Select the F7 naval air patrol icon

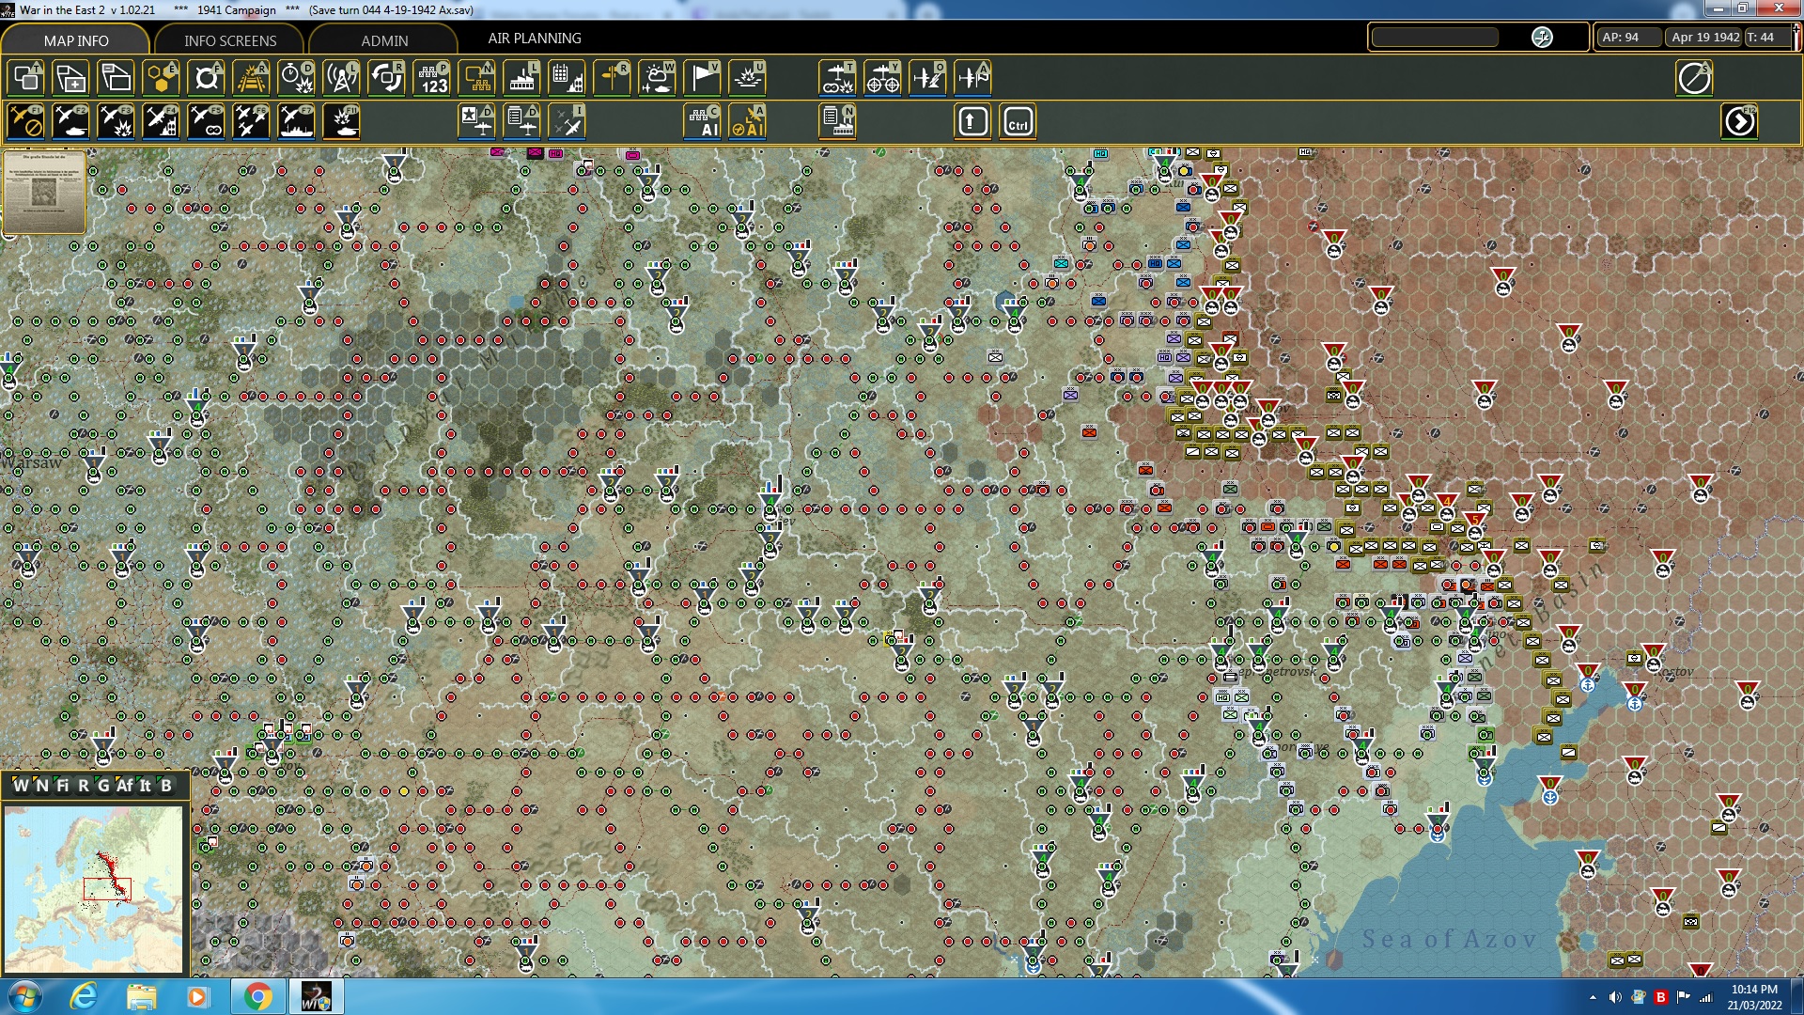coord(297,121)
